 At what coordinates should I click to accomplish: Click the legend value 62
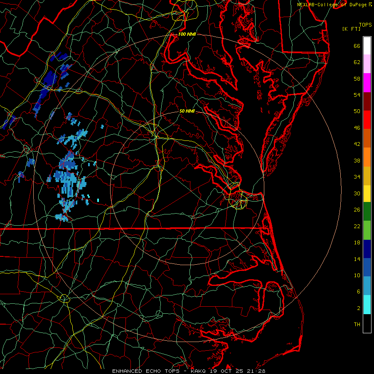coord(357,62)
